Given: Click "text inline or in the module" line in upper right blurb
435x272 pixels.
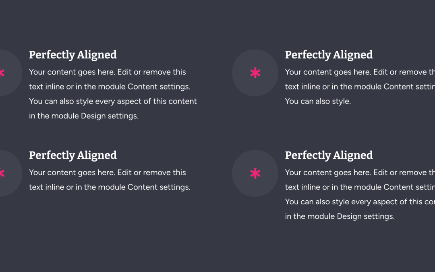Looking at the screenshot, I should [360, 87].
